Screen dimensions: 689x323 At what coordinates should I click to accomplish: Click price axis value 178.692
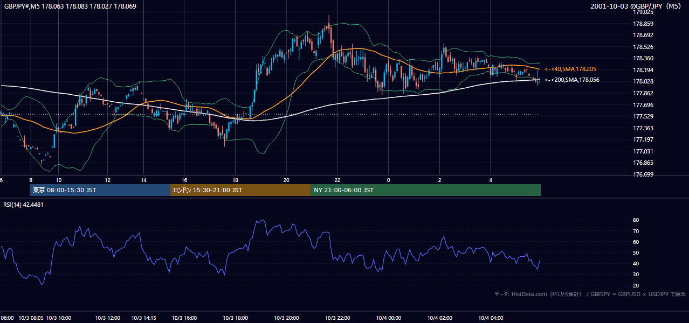tap(643, 35)
